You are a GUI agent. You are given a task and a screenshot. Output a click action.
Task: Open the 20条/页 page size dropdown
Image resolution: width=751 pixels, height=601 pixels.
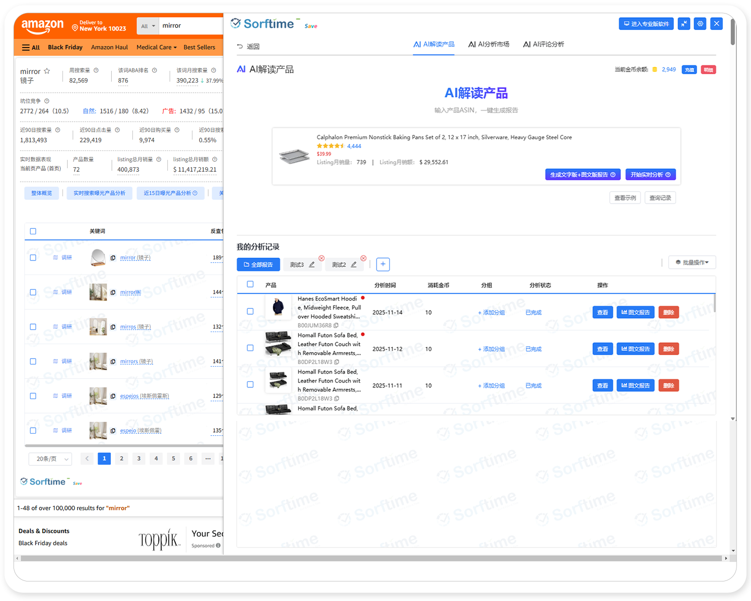pos(51,459)
